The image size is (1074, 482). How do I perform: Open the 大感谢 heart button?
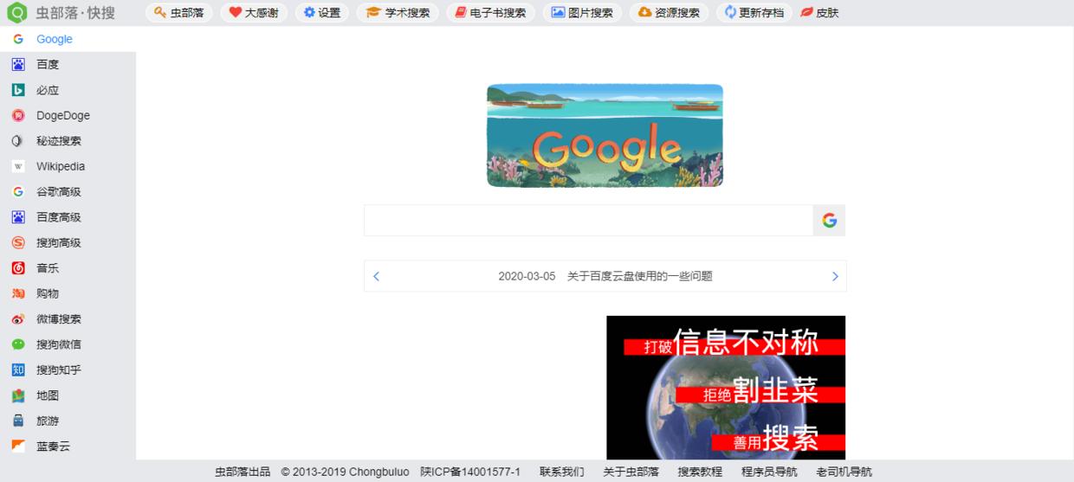254,13
